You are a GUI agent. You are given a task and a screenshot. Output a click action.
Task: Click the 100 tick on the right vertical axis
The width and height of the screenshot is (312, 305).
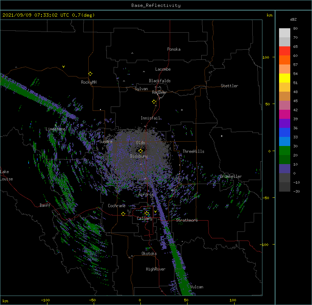(x=266, y=57)
